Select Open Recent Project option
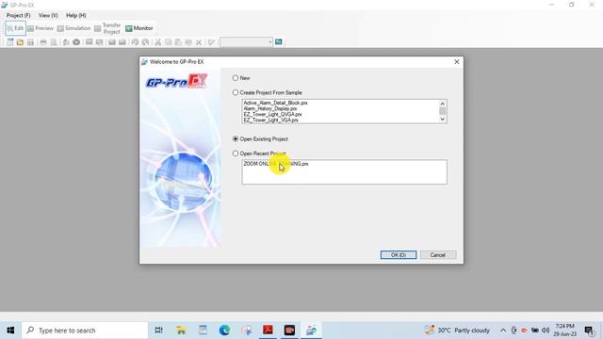This screenshot has height=339, width=603. click(236, 153)
